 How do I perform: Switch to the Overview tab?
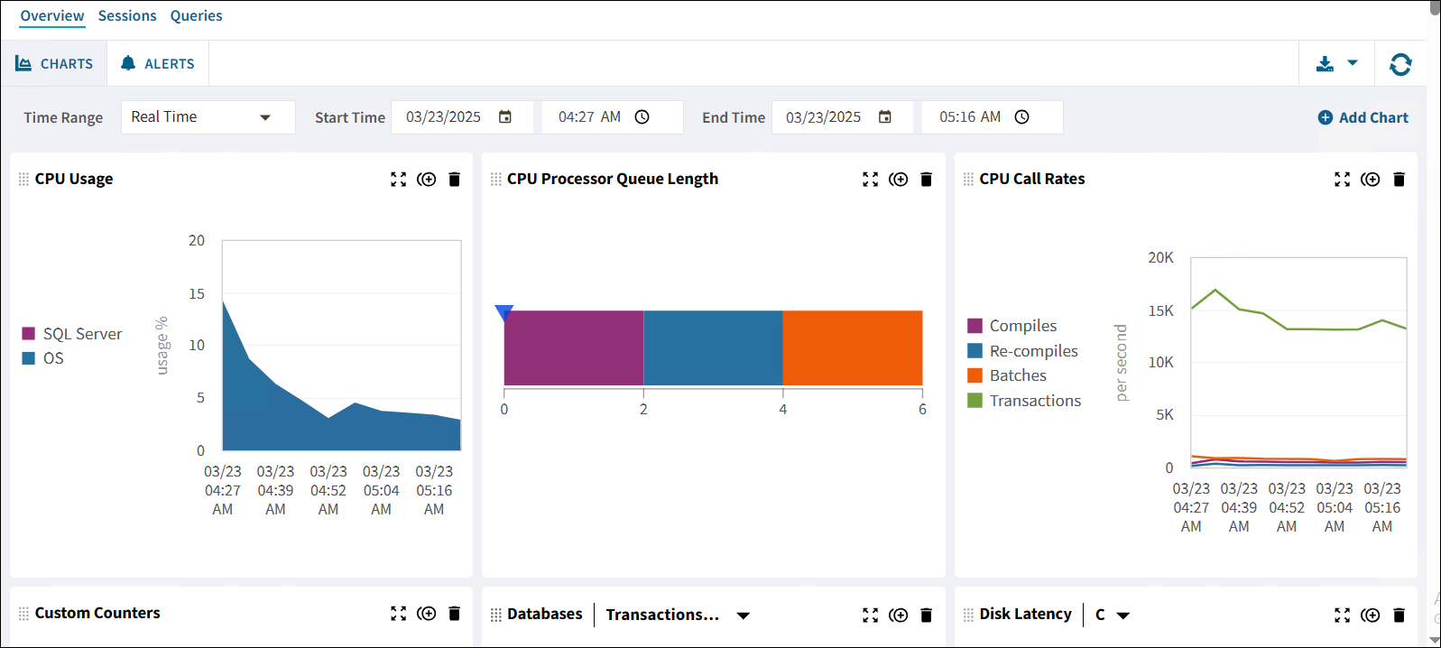[x=52, y=16]
